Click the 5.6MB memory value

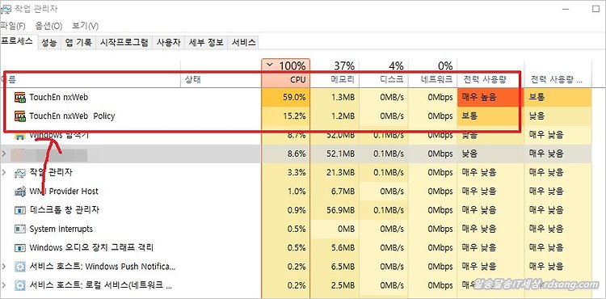coord(342,247)
